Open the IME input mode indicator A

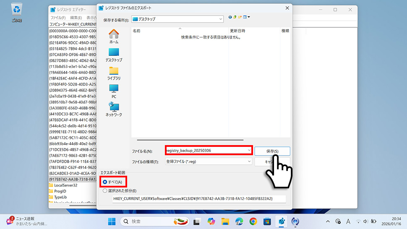pos(348,221)
